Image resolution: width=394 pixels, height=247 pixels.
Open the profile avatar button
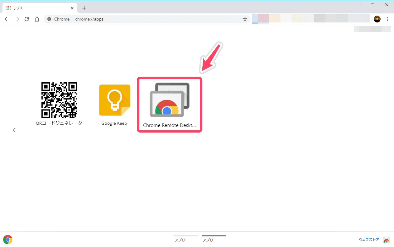coord(377,19)
